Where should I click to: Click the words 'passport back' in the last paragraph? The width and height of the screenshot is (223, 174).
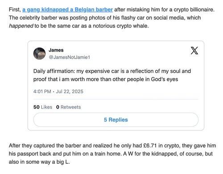coord(34,154)
